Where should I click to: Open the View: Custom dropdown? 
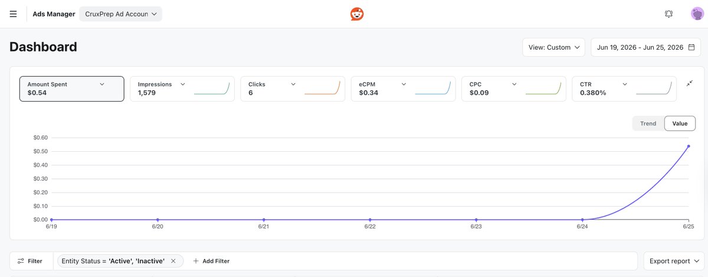tap(553, 47)
